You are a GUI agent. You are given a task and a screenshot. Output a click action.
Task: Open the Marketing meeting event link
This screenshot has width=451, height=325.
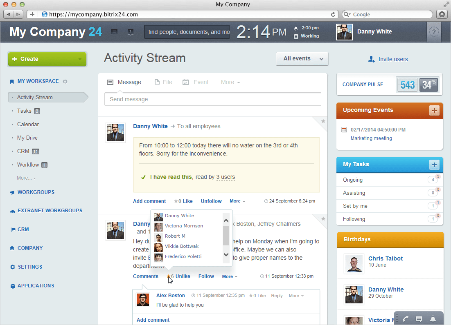tap(371, 138)
